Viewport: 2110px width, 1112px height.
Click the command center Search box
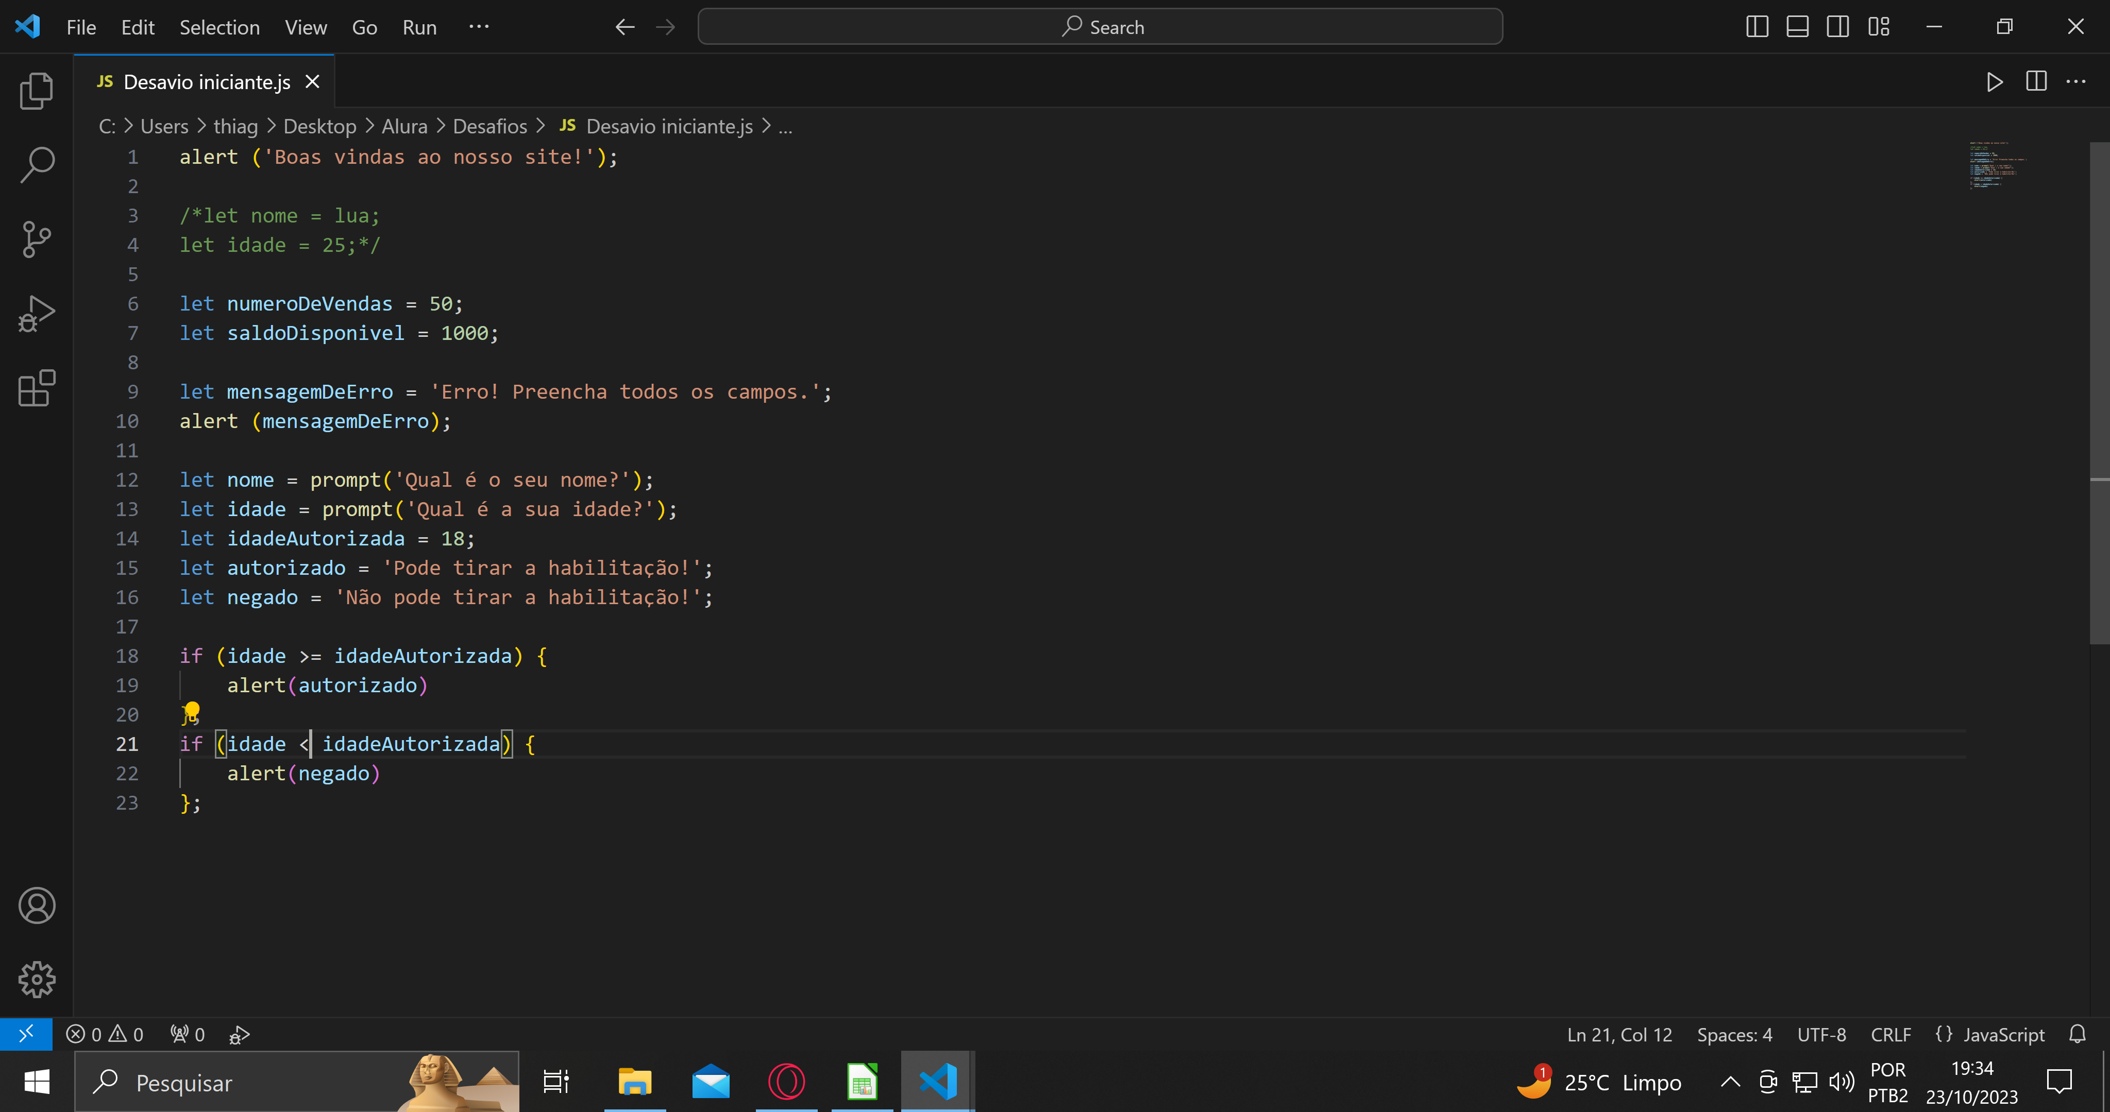tap(1100, 27)
